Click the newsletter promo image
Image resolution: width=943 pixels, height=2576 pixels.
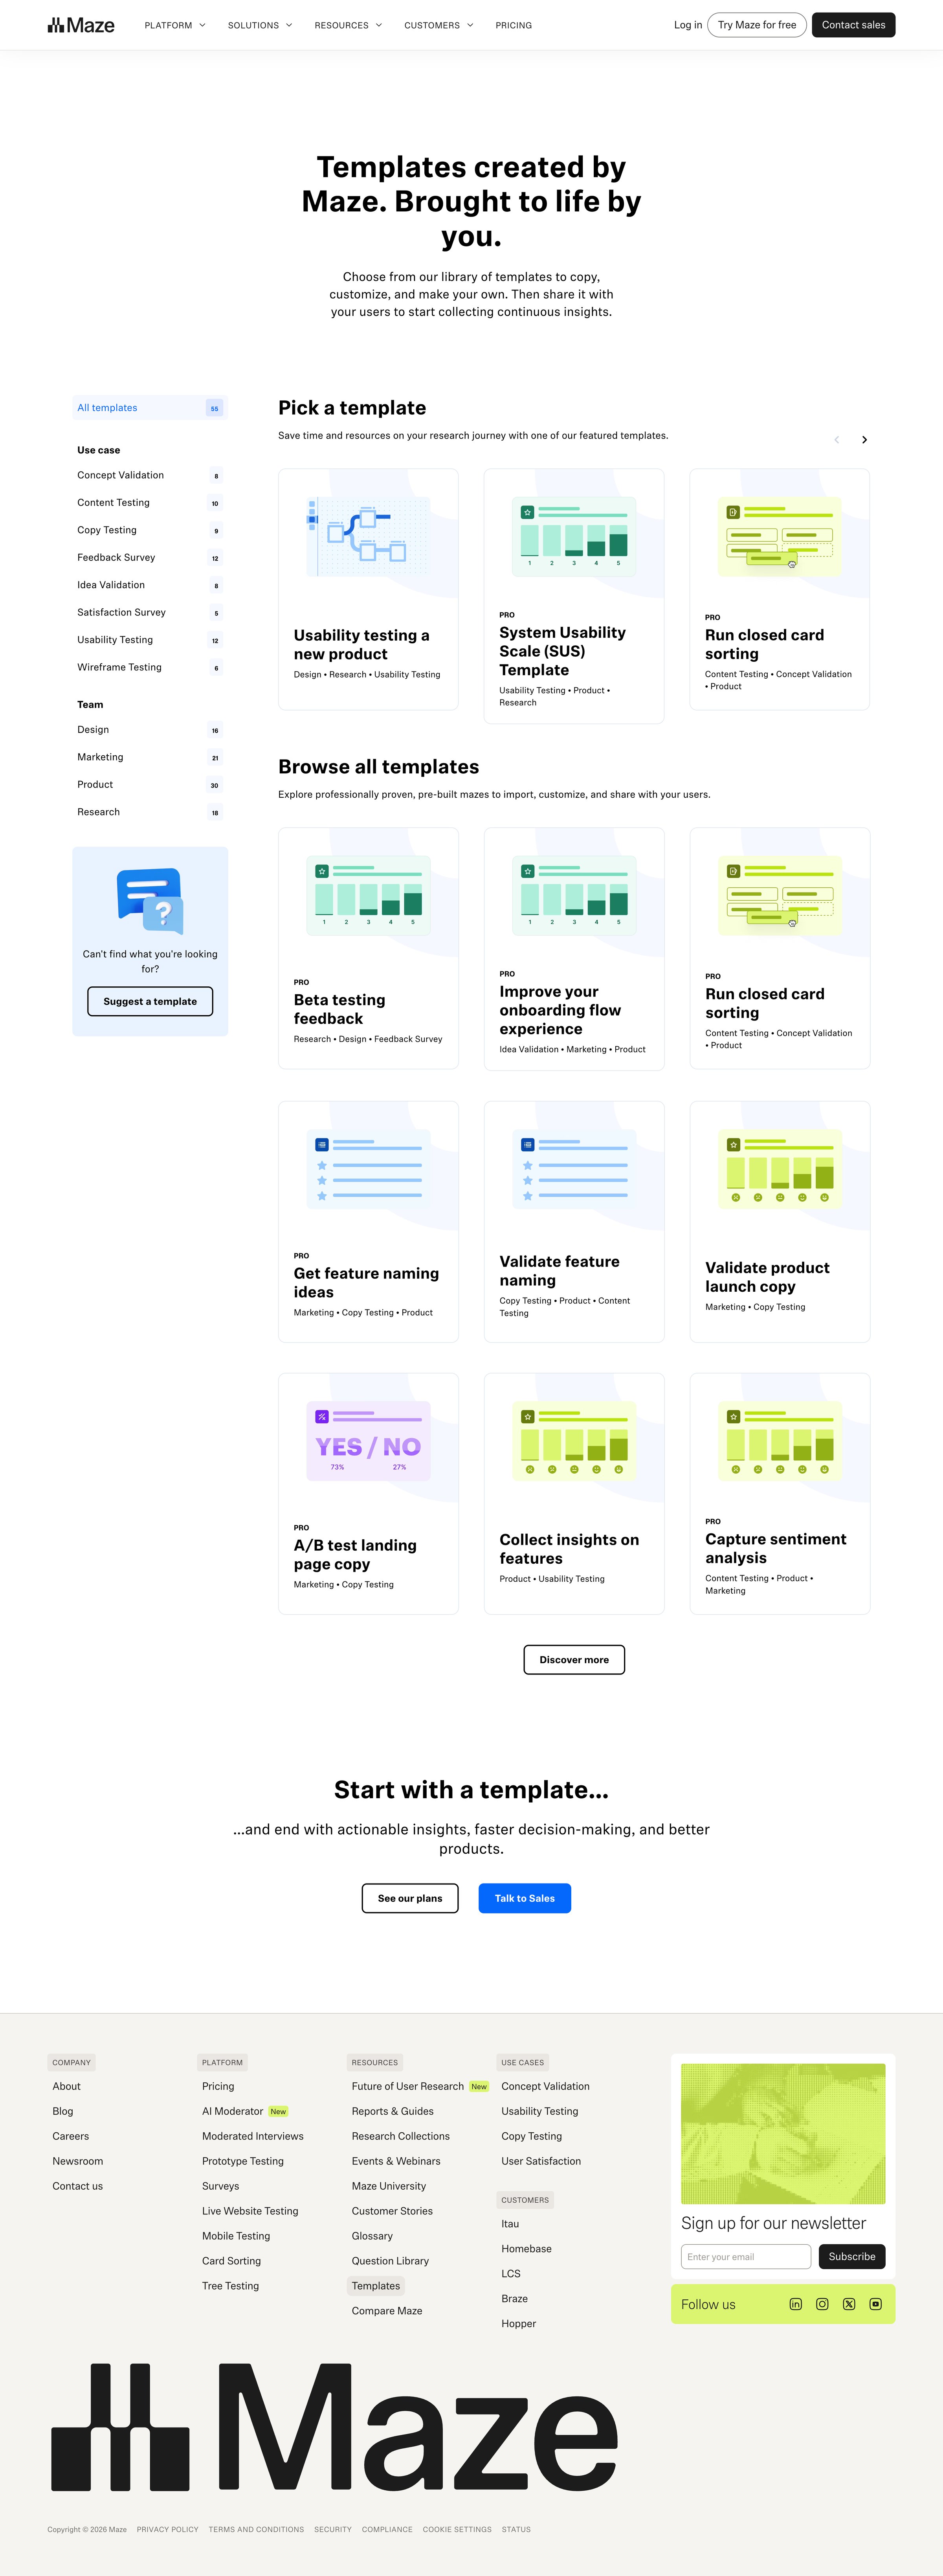(783, 2133)
